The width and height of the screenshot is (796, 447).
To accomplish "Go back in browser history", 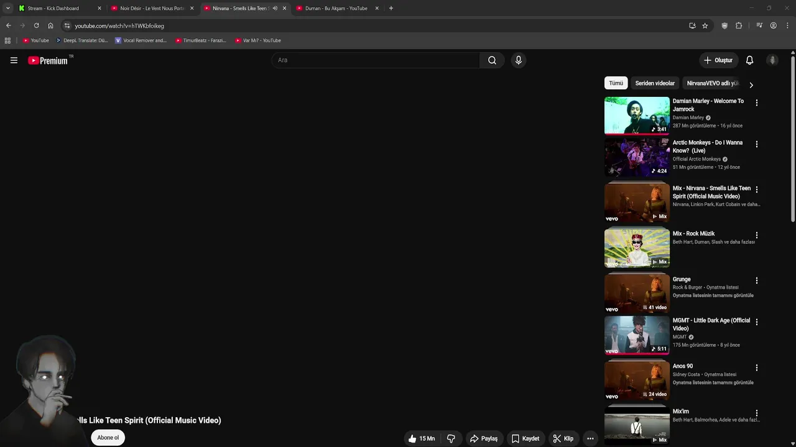I will 8,25.
